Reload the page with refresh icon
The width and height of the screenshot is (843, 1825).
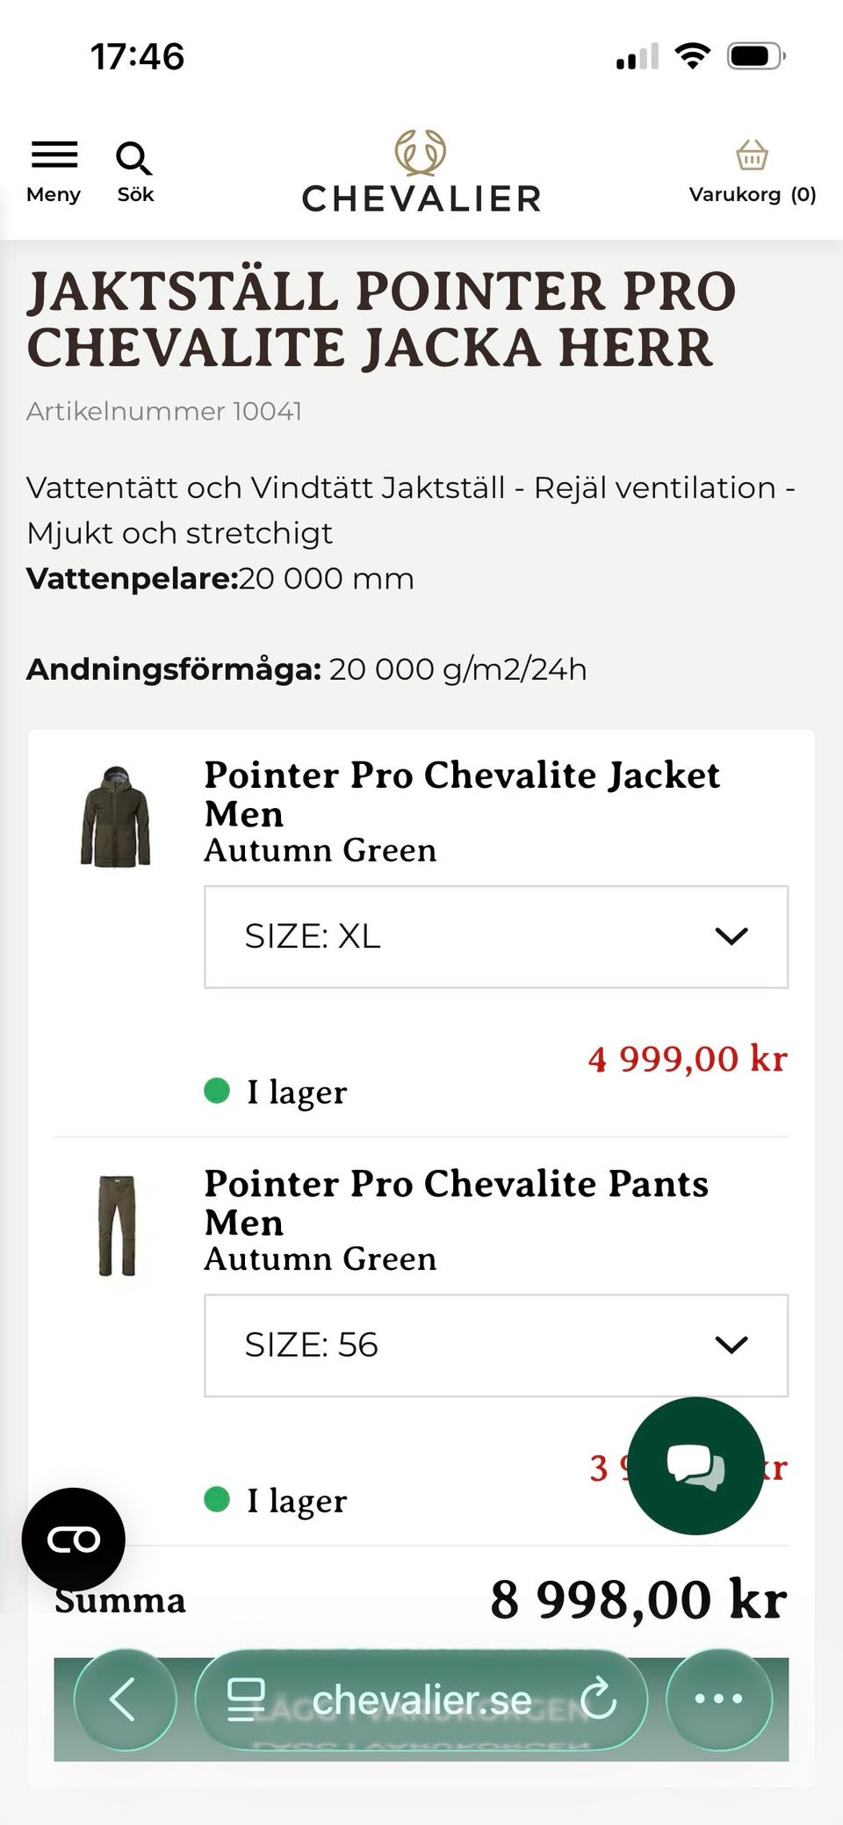coord(599,1699)
